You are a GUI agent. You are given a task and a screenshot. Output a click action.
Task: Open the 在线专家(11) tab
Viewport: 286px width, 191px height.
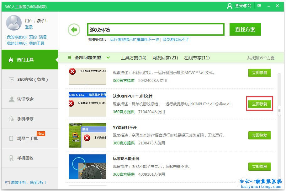point(197,58)
